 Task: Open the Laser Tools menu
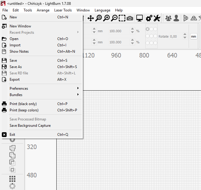click(63, 10)
